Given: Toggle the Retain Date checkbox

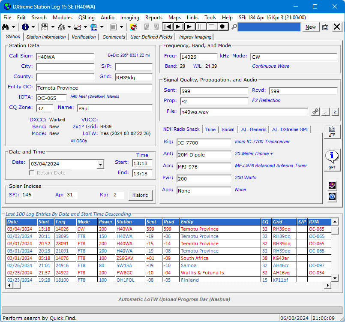Looking at the screenshot, I should 32,173.
